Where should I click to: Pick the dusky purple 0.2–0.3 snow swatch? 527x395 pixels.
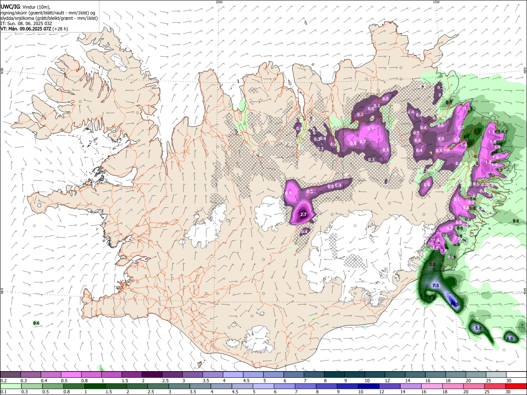pyautogui.click(x=10, y=375)
